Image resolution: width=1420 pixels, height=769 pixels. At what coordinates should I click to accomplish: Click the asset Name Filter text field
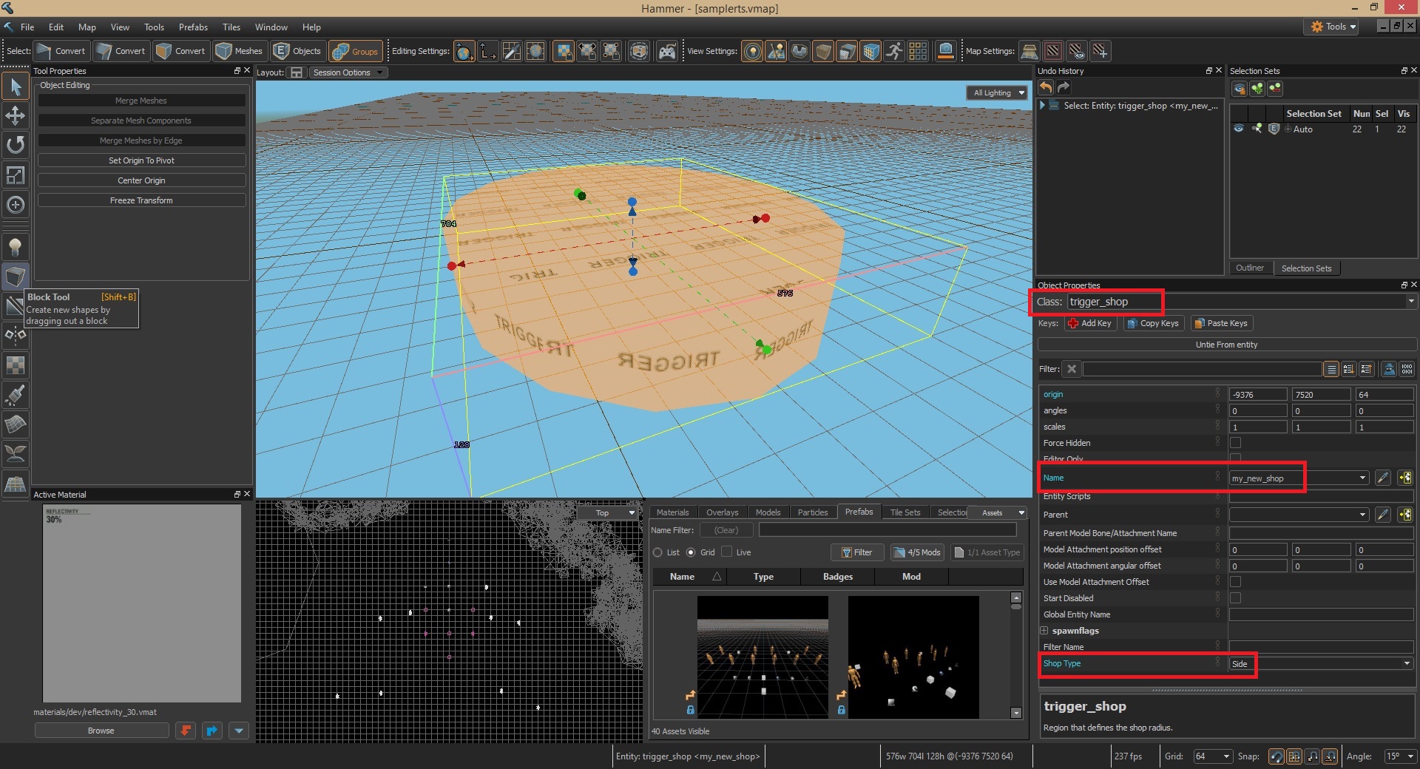point(887,530)
